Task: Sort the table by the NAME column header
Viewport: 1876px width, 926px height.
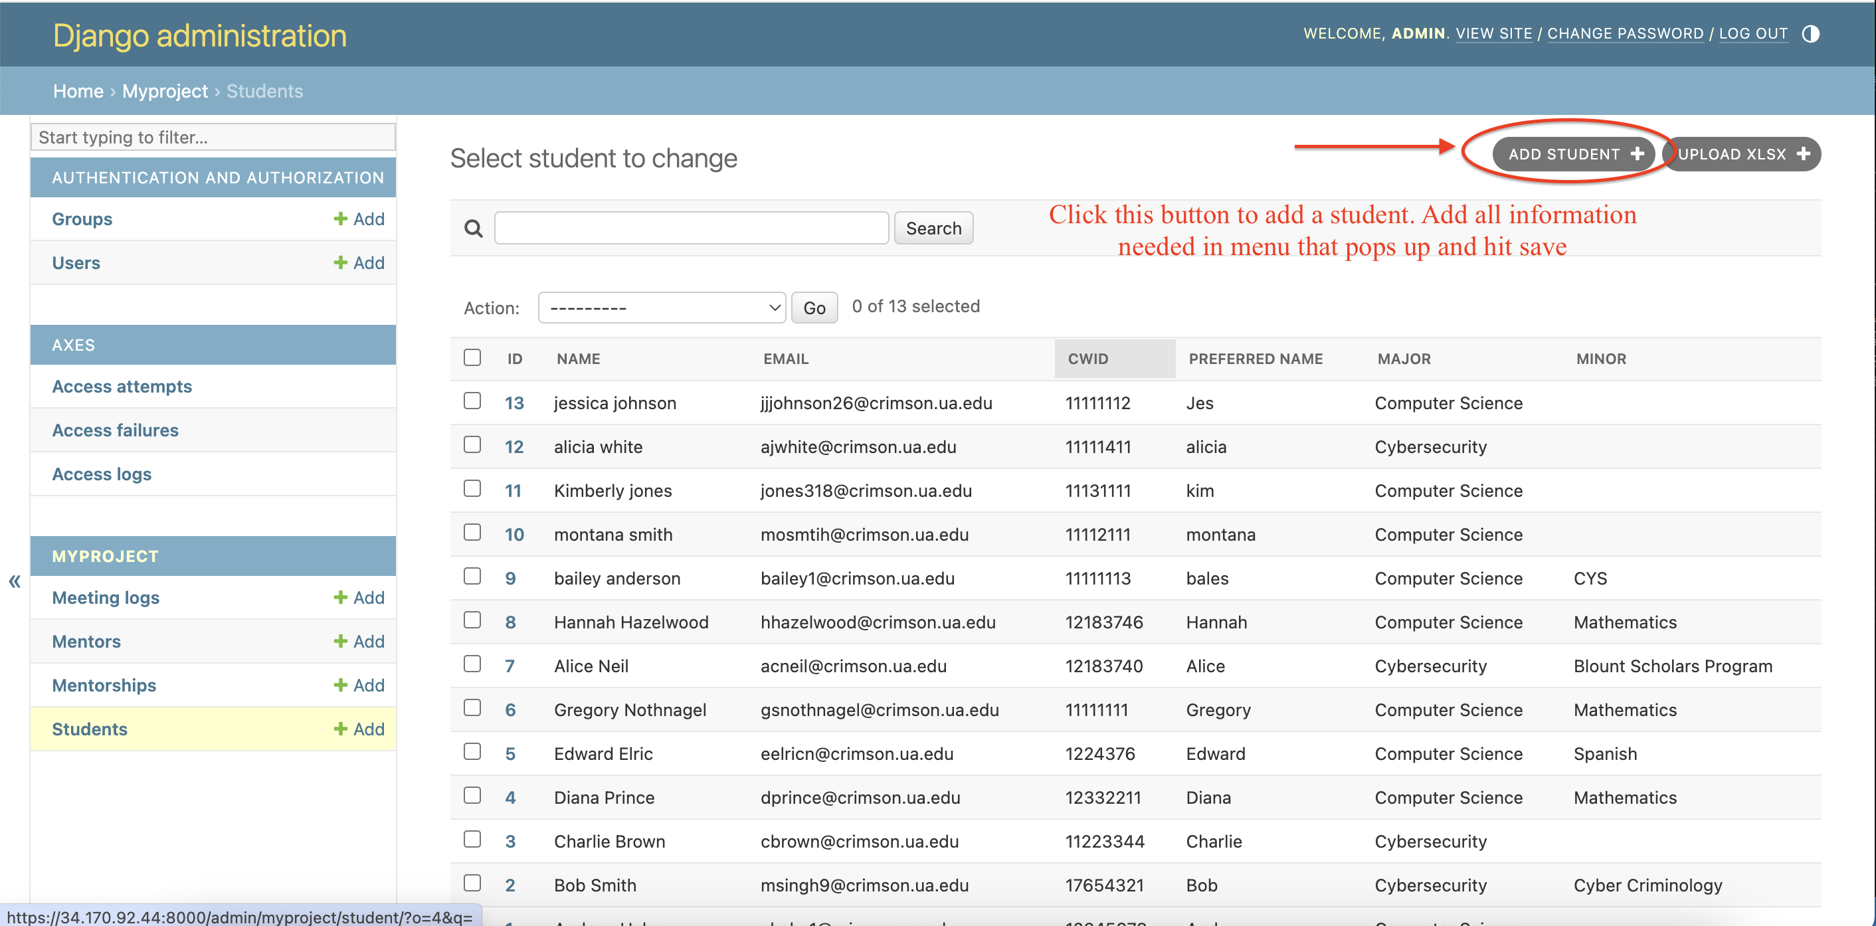Action: (x=578, y=359)
